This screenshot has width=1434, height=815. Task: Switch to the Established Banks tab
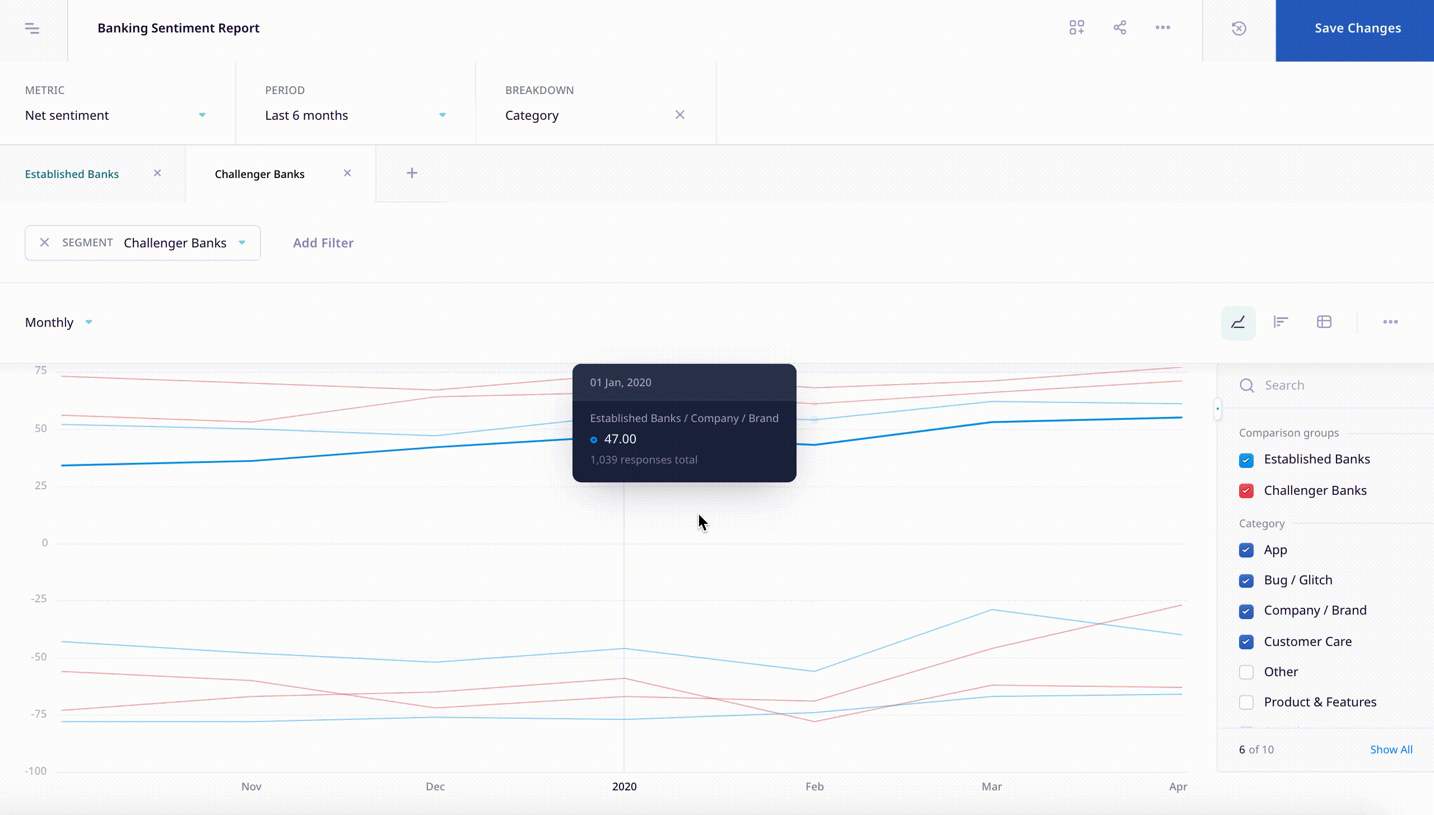pos(72,174)
